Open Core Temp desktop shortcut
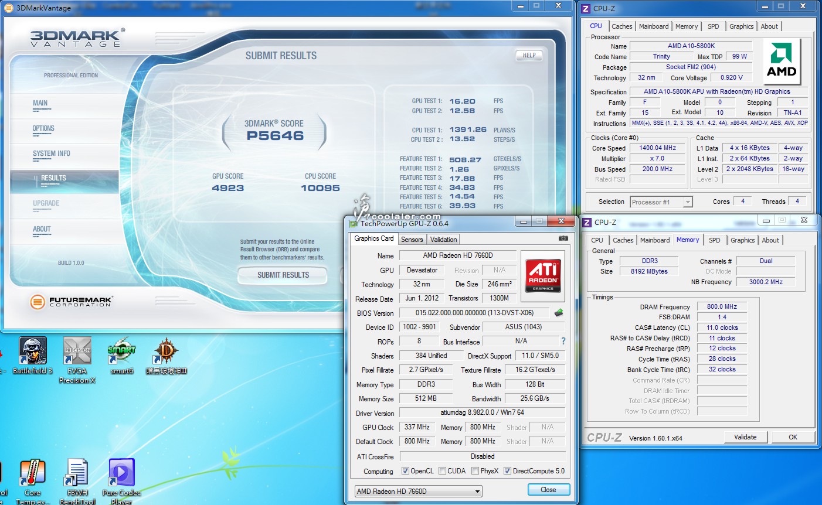This screenshot has height=505, width=822. tap(33, 481)
